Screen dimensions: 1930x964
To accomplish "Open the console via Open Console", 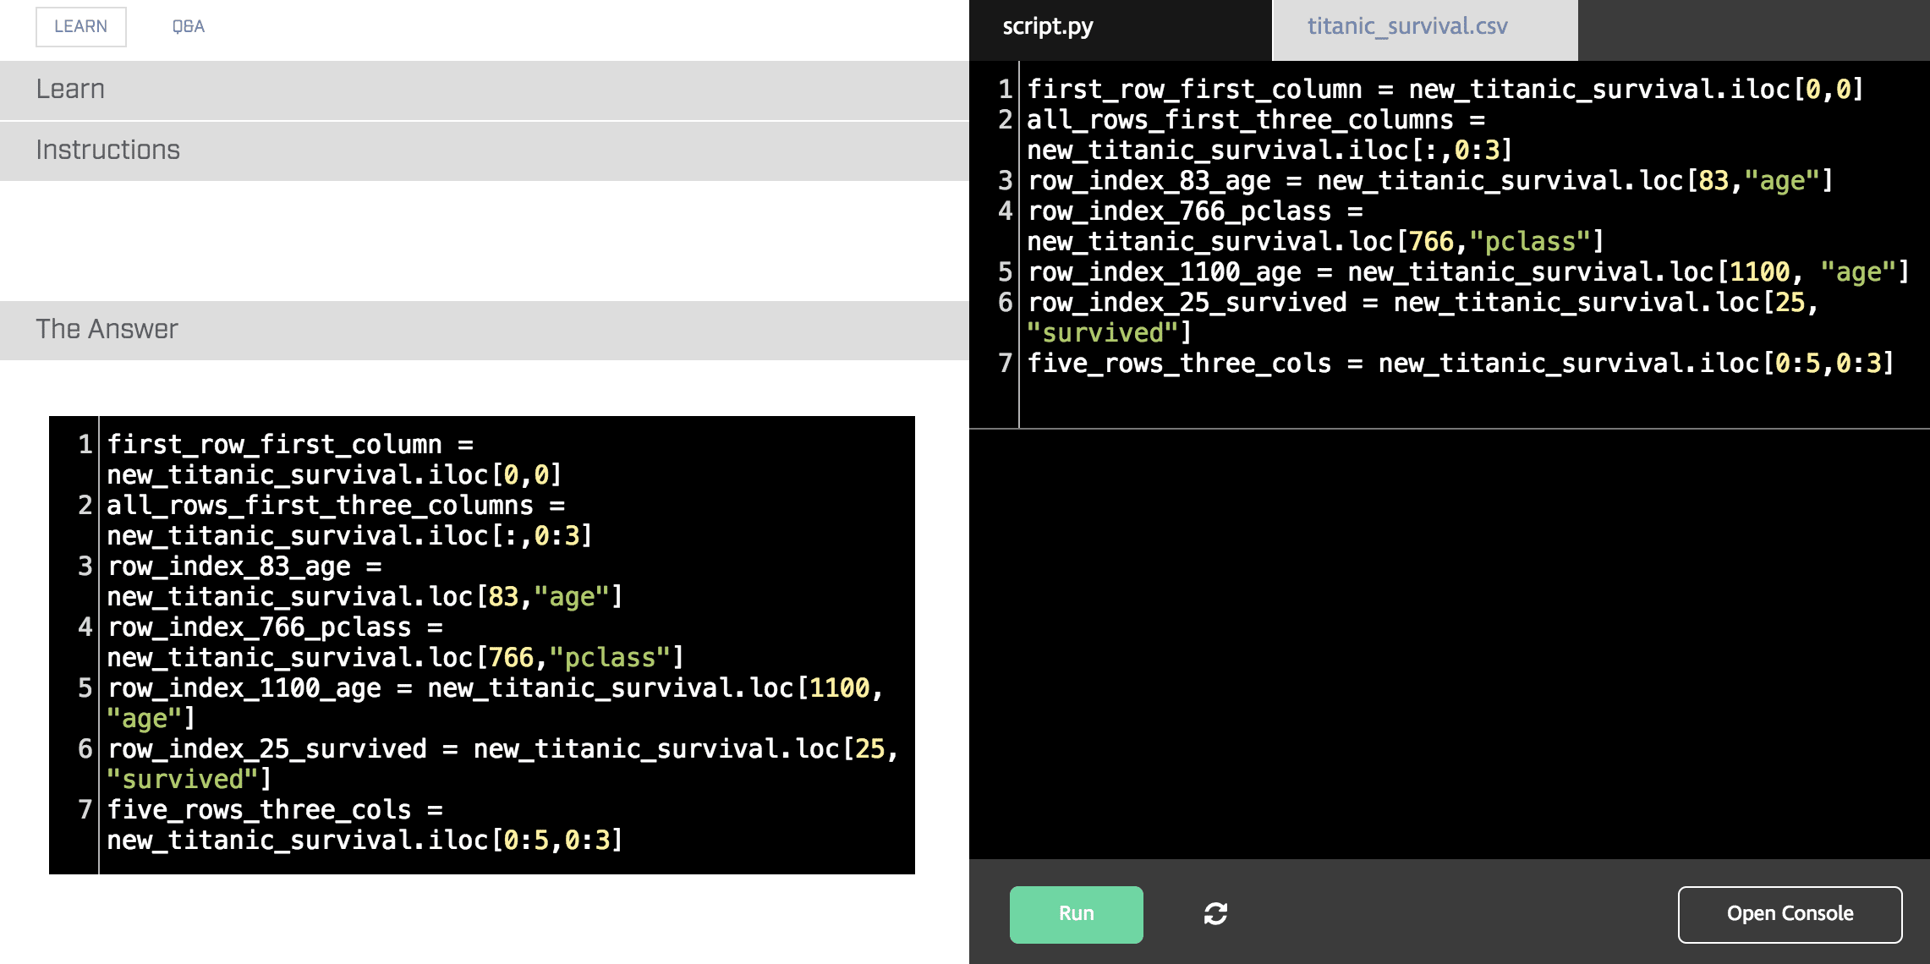I will (1790, 914).
